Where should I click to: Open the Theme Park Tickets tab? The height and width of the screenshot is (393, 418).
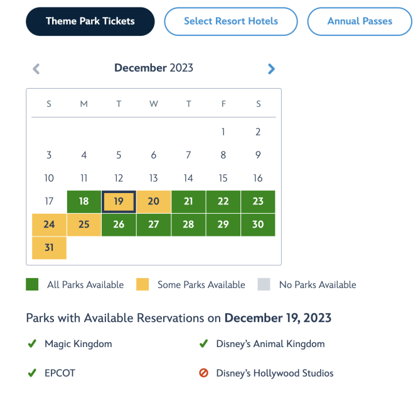90,21
